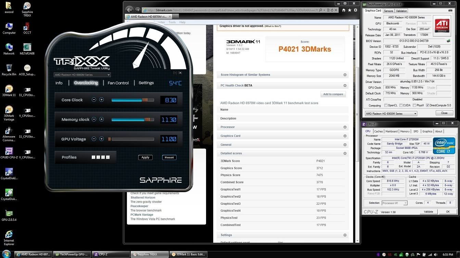Collapse the Detailed scores section
Image resolution: width=460 pixels, height=258 pixels.
(x=345, y=154)
